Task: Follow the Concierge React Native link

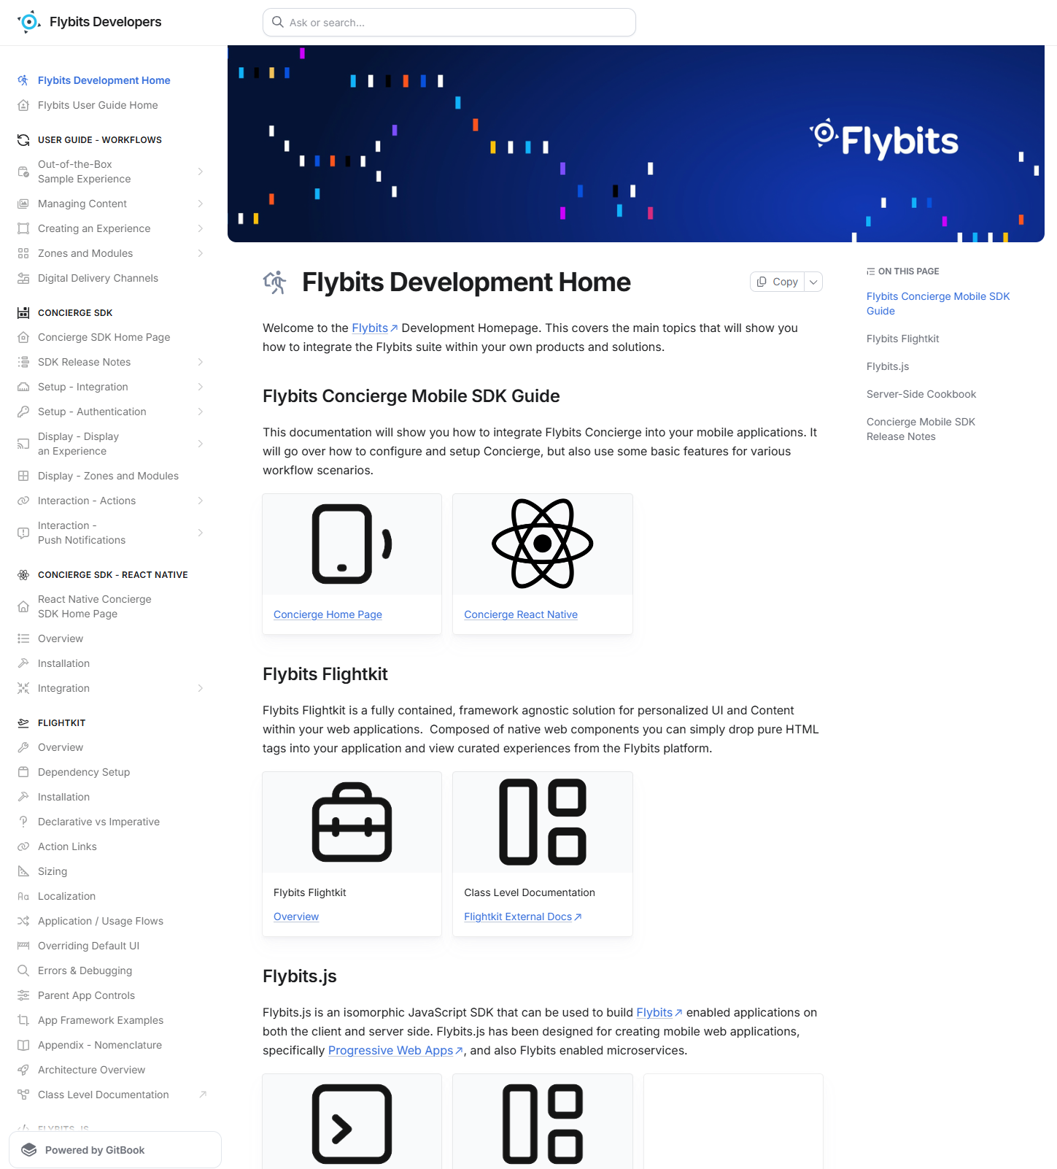Action: click(x=521, y=614)
